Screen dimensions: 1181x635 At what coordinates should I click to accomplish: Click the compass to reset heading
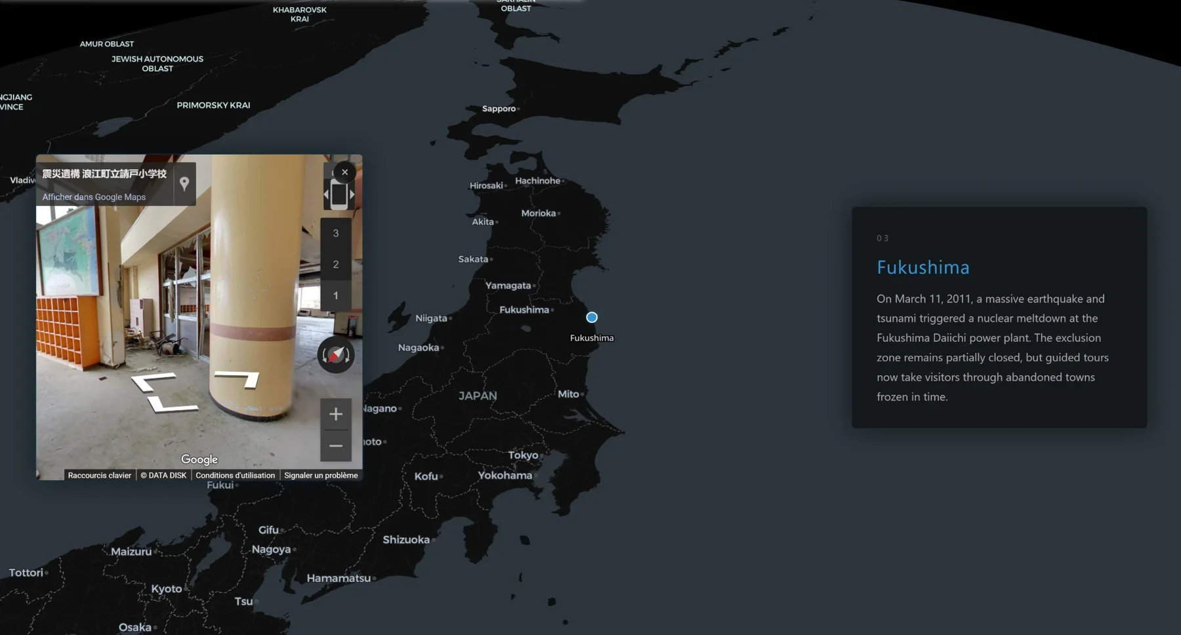[336, 355]
